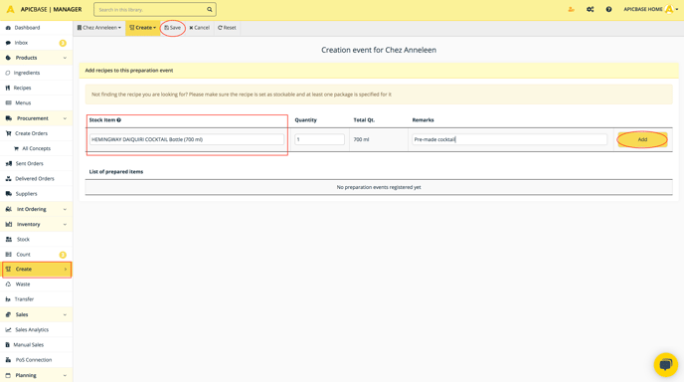Click the Suppliers truck icon
Image resolution: width=684 pixels, height=382 pixels.
(8, 194)
